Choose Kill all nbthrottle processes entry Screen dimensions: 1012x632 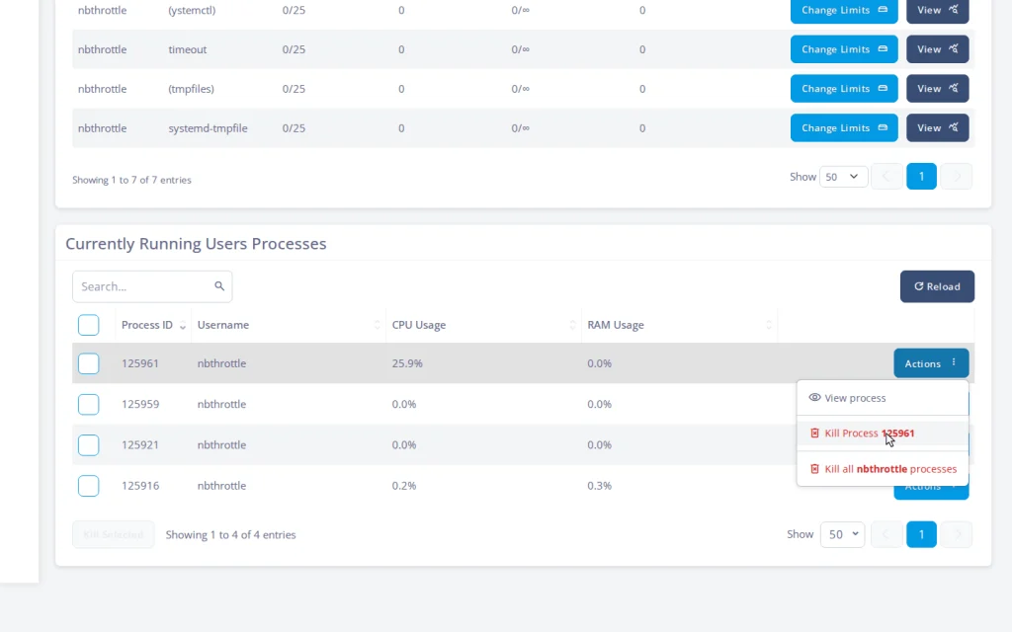883,469
